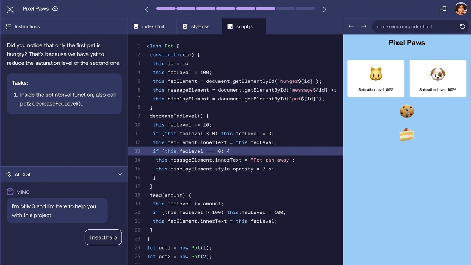This screenshot has height=265, width=471.
Task: Click the cake slice in preview
Action: [407, 135]
